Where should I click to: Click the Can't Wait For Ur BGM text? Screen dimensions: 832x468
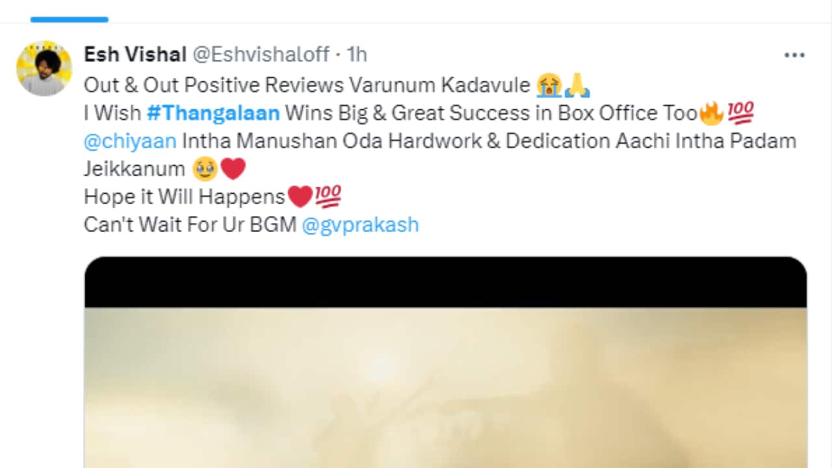190,225
